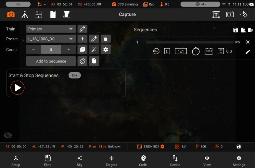Open the View tab
Screen dimensions: 255x168
pyautogui.click(x=207, y=161)
